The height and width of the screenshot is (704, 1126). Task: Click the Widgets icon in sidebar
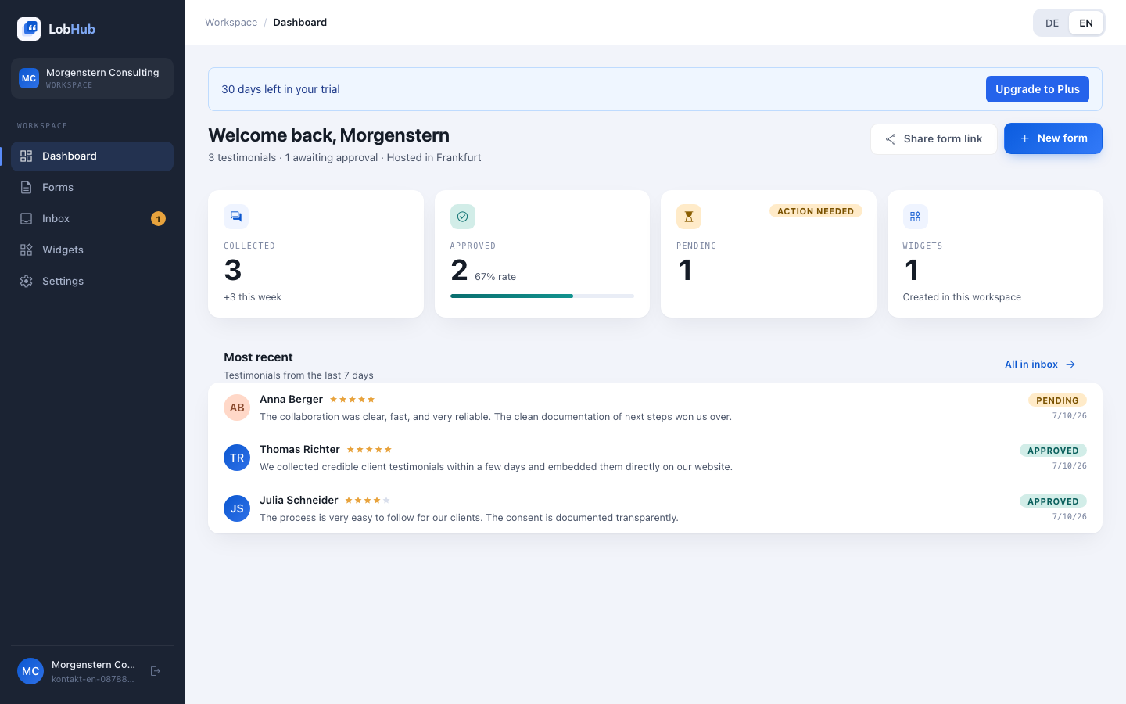point(27,250)
